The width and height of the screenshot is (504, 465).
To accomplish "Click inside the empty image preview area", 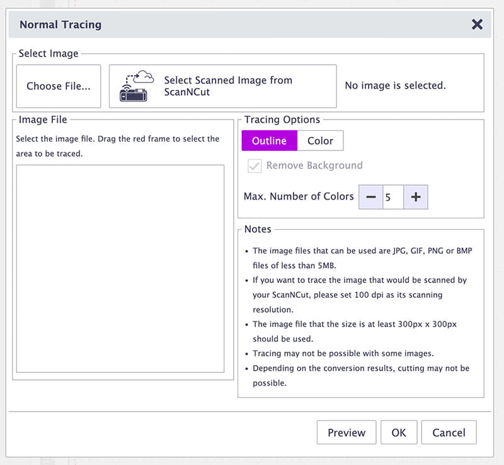I will [120, 269].
